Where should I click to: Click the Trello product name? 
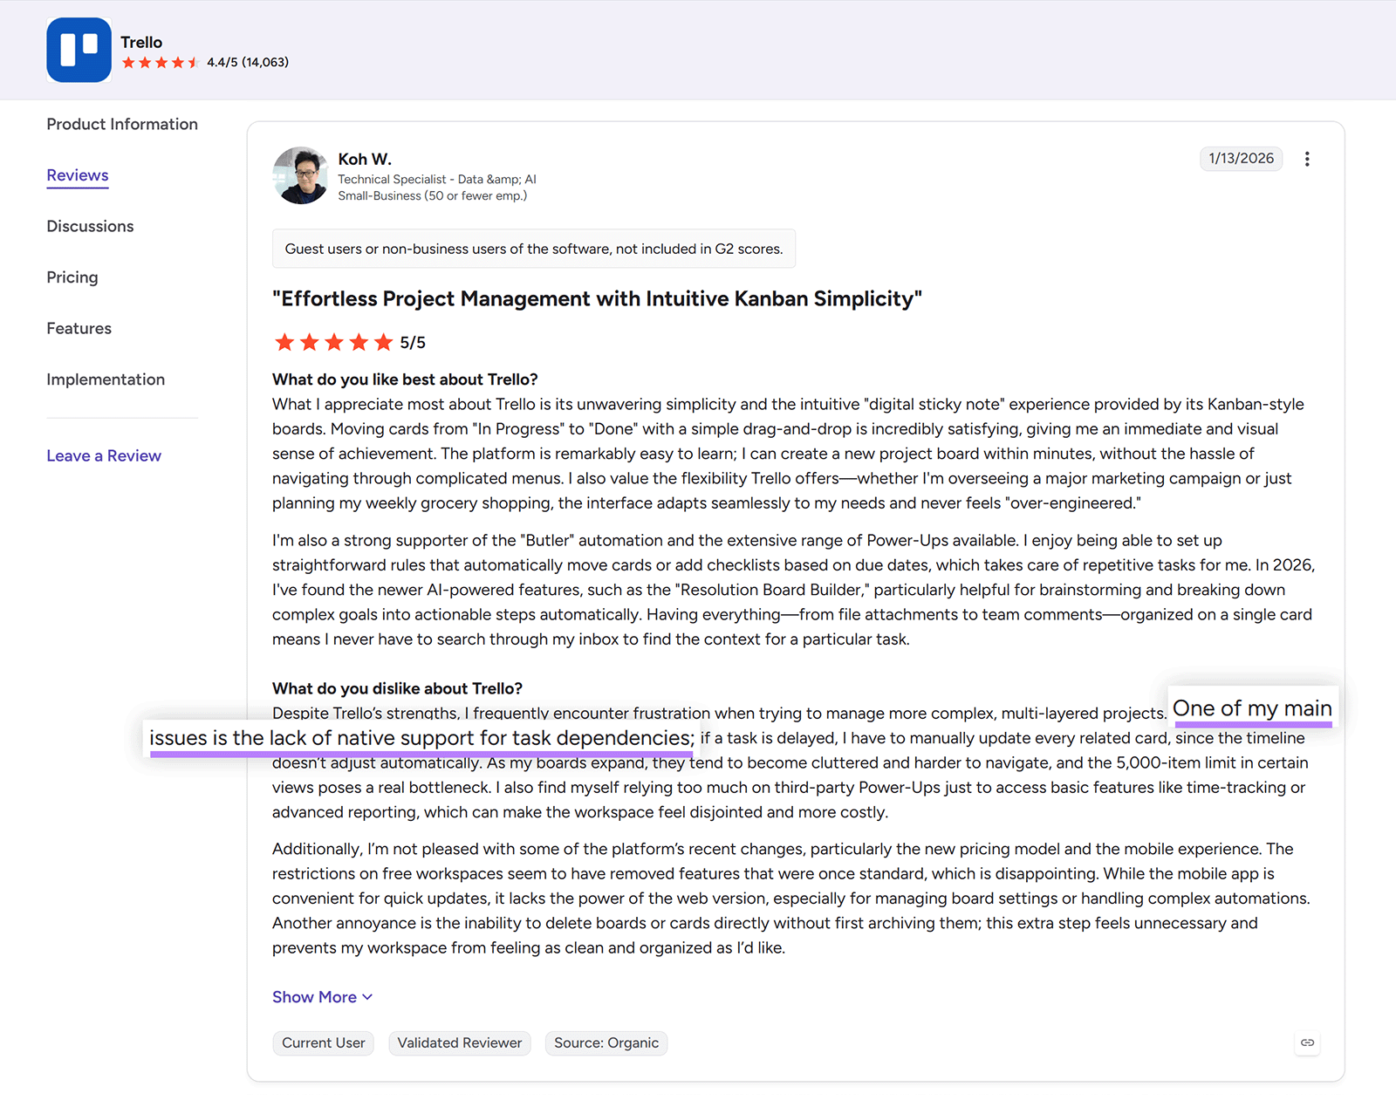(141, 42)
